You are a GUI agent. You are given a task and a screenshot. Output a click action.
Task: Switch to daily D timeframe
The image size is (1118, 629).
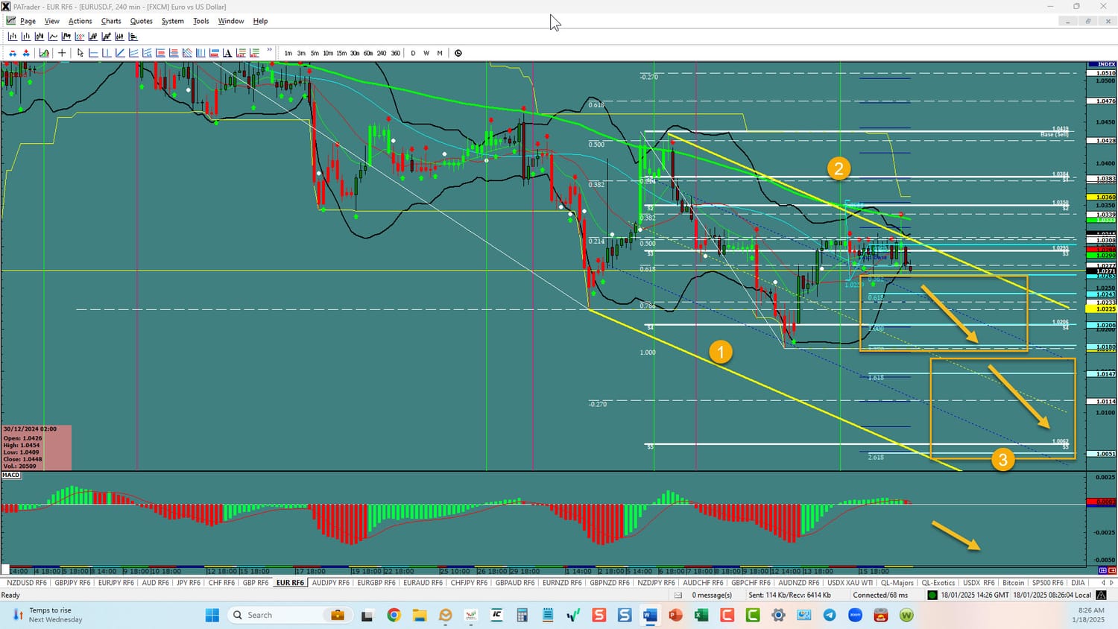tap(414, 53)
